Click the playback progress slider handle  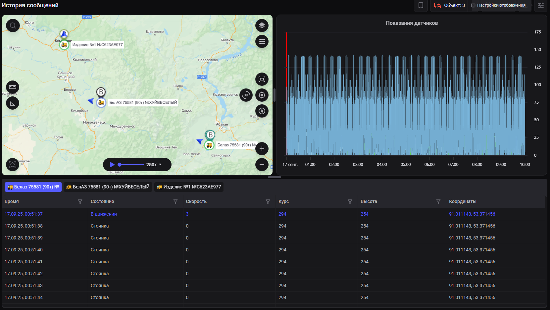tap(120, 165)
